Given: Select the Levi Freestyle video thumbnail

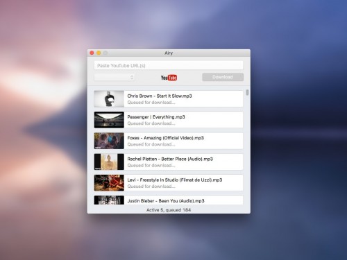Looking at the screenshot, I should coord(109,183).
